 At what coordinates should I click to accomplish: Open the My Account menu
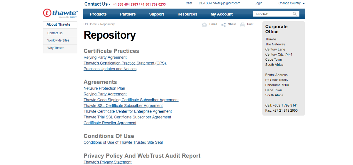[222, 14]
